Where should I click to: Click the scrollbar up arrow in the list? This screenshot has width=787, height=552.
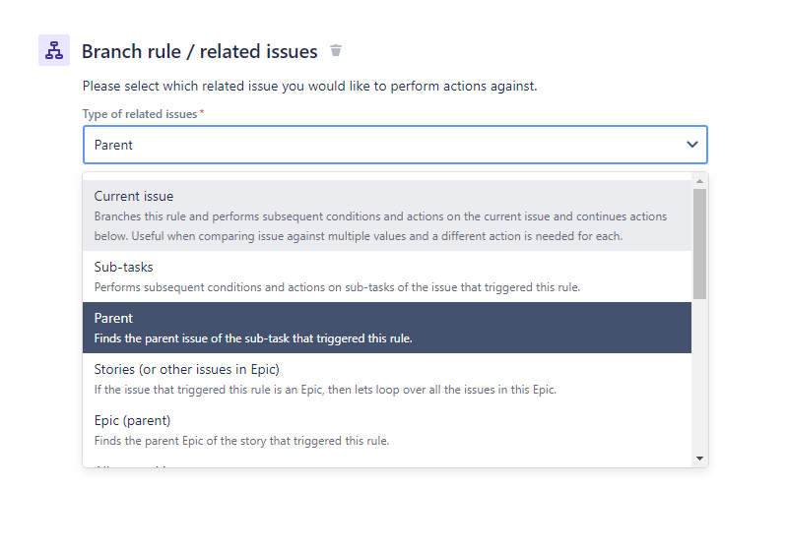pos(699,181)
